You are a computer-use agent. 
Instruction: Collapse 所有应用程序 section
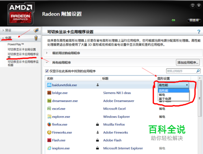click(x=47, y=62)
